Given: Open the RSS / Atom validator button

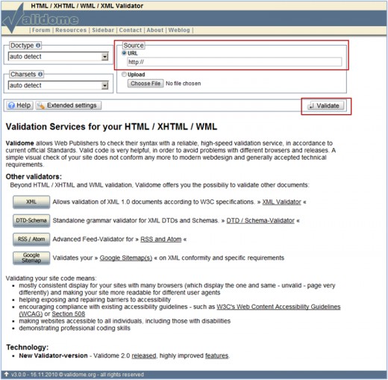Looking at the screenshot, I should pyautogui.click(x=31, y=239).
